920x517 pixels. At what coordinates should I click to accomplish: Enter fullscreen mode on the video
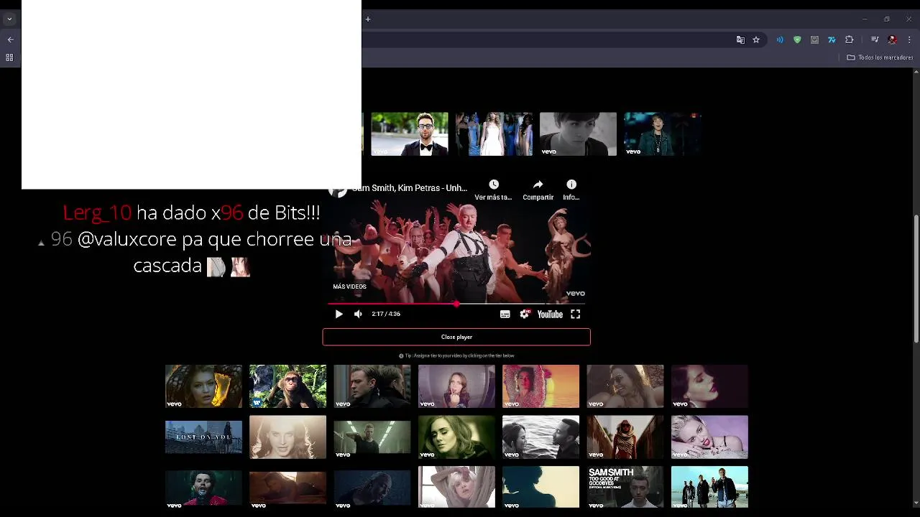click(576, 314)
